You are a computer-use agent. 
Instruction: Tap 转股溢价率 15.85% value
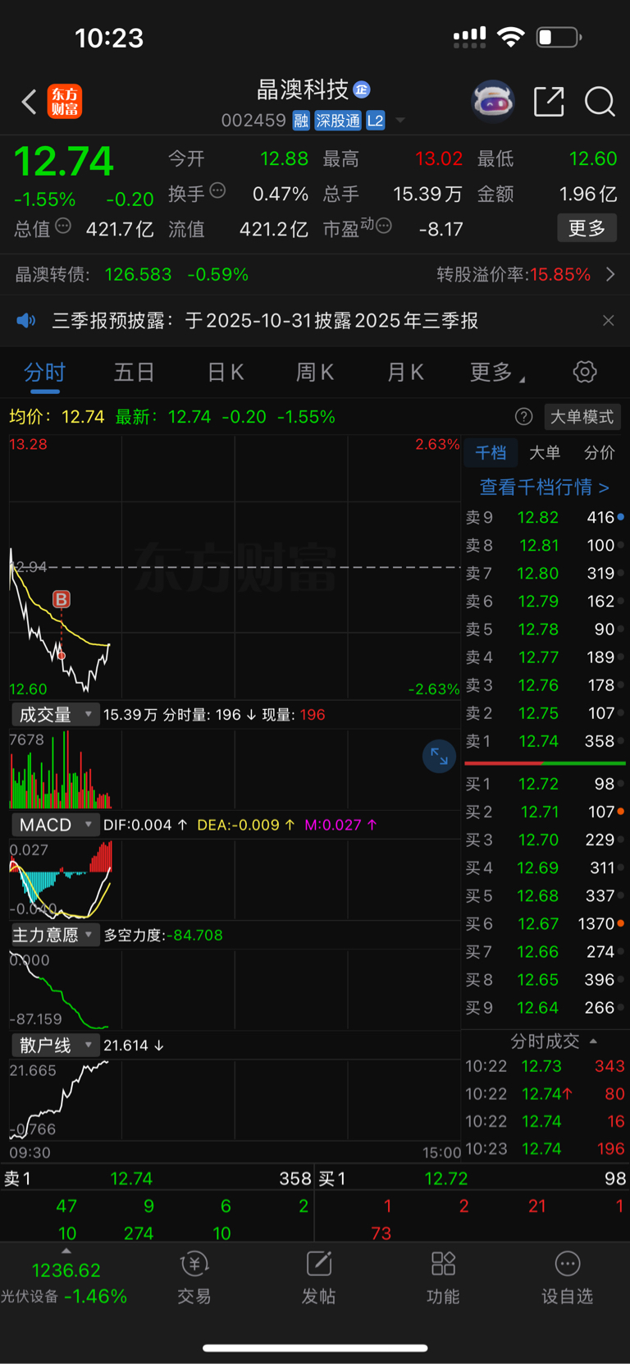559,274
